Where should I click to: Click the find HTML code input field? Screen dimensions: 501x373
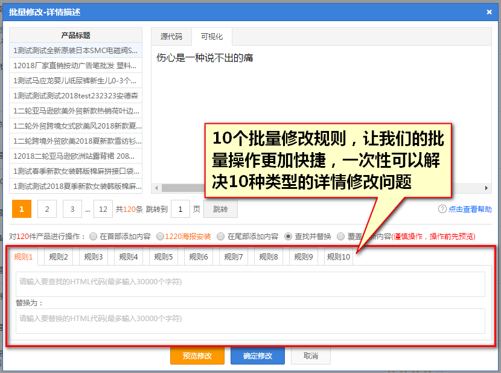click(x=250, y=284)
